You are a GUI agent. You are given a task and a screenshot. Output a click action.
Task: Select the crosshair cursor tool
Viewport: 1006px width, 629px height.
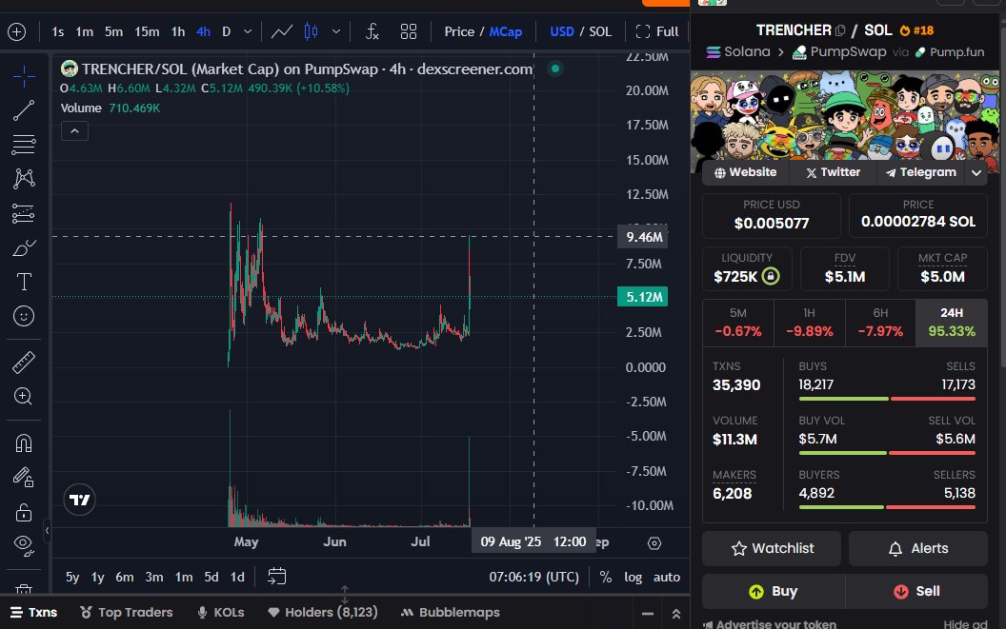(24, 76)
